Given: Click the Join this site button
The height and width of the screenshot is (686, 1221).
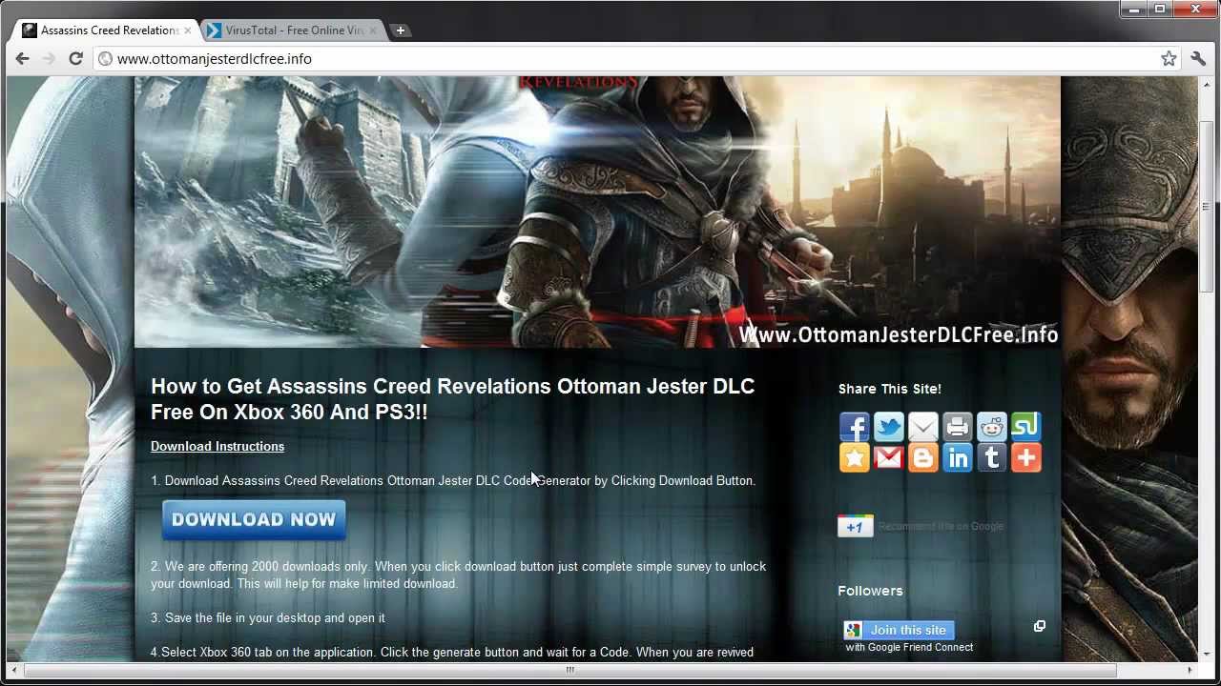Looking at the screenshot, I should 899,630.
